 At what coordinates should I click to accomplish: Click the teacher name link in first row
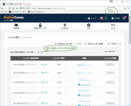[84, 65]
